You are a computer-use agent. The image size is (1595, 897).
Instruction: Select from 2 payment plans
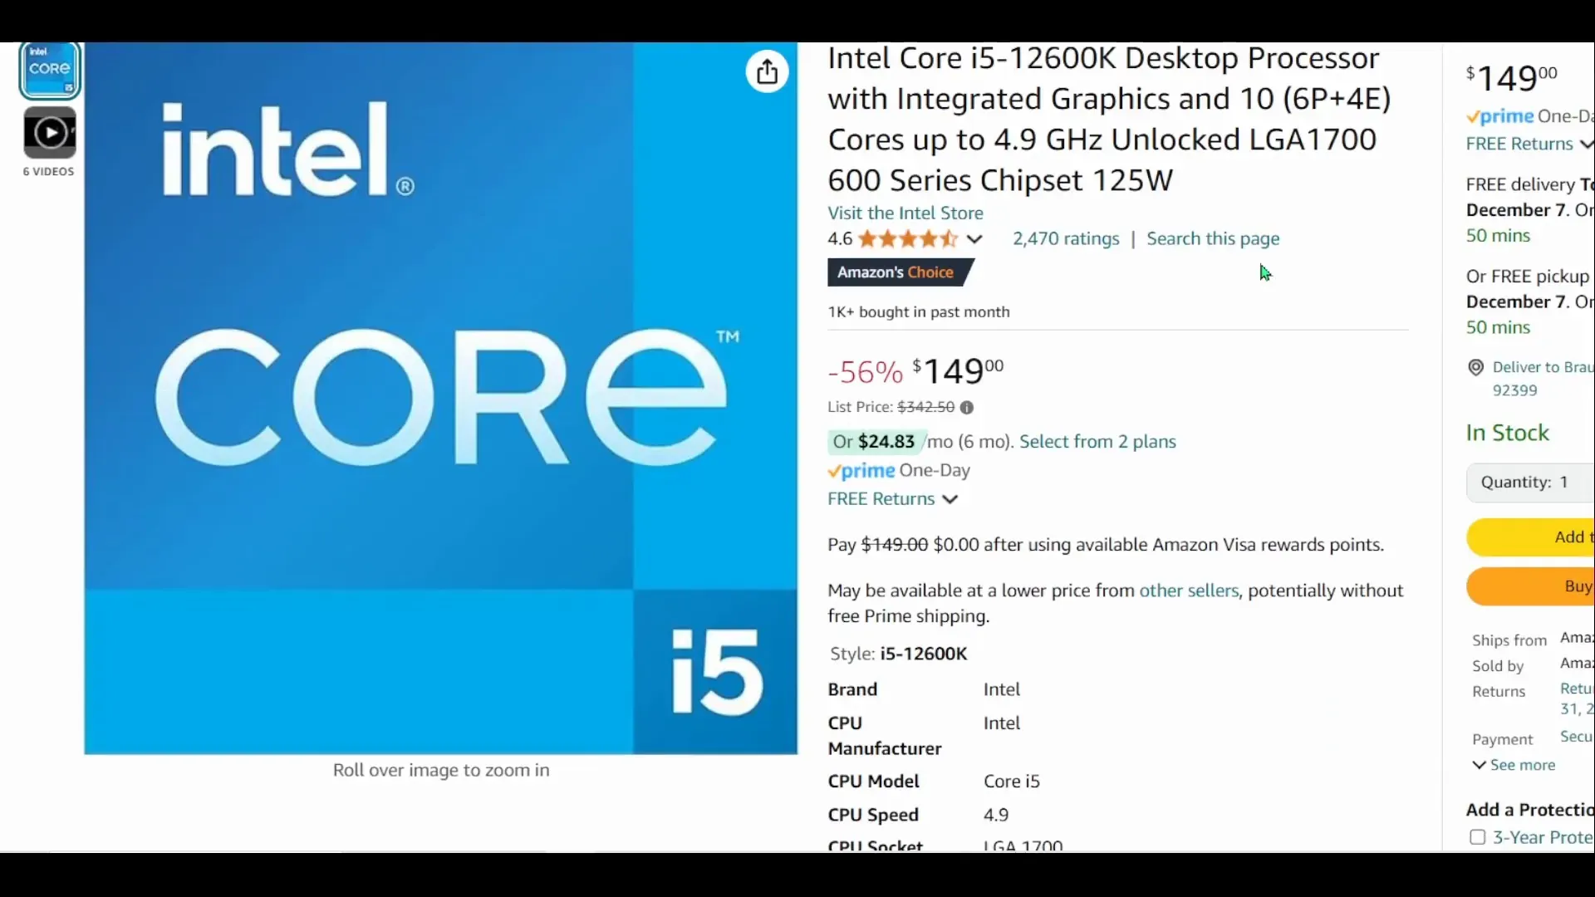pyautogui.click(x=1097, y=440)
